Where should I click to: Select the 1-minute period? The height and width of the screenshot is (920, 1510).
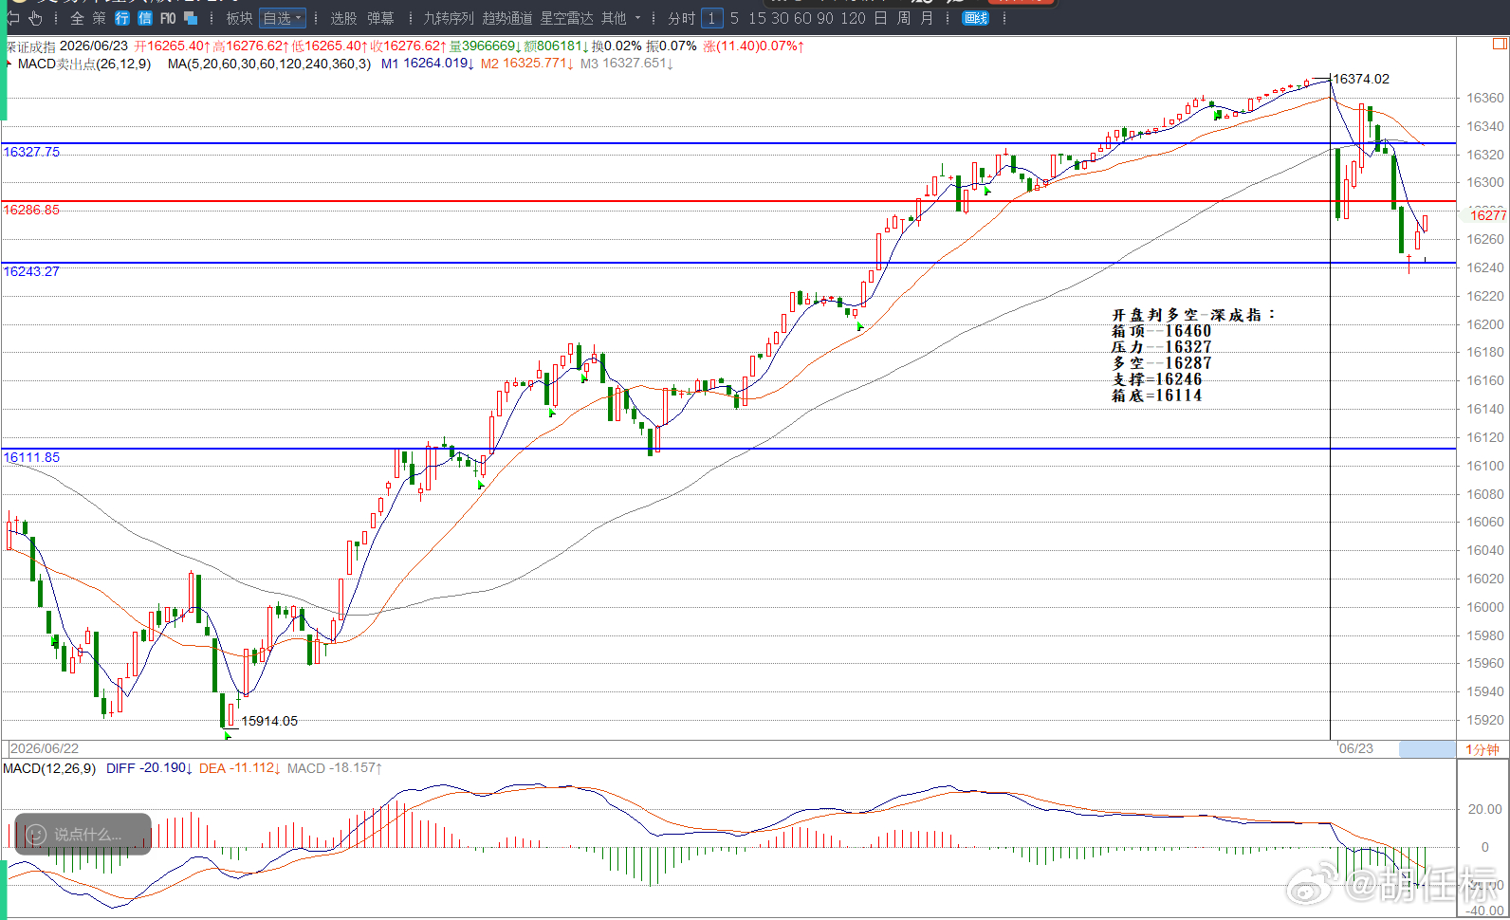pos(712,18)
